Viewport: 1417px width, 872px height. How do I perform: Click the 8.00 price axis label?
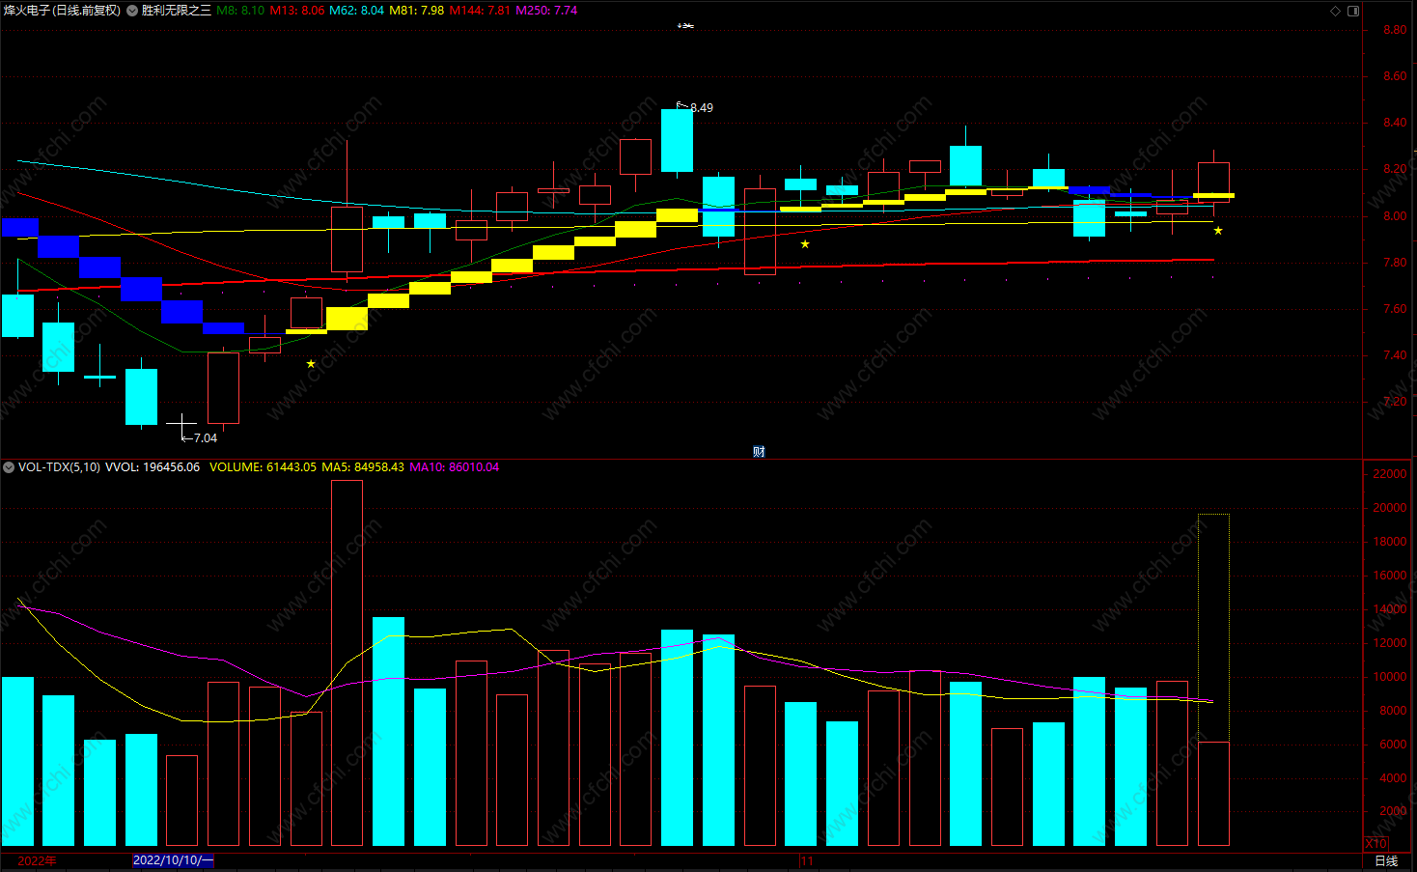coord(1394,216)
